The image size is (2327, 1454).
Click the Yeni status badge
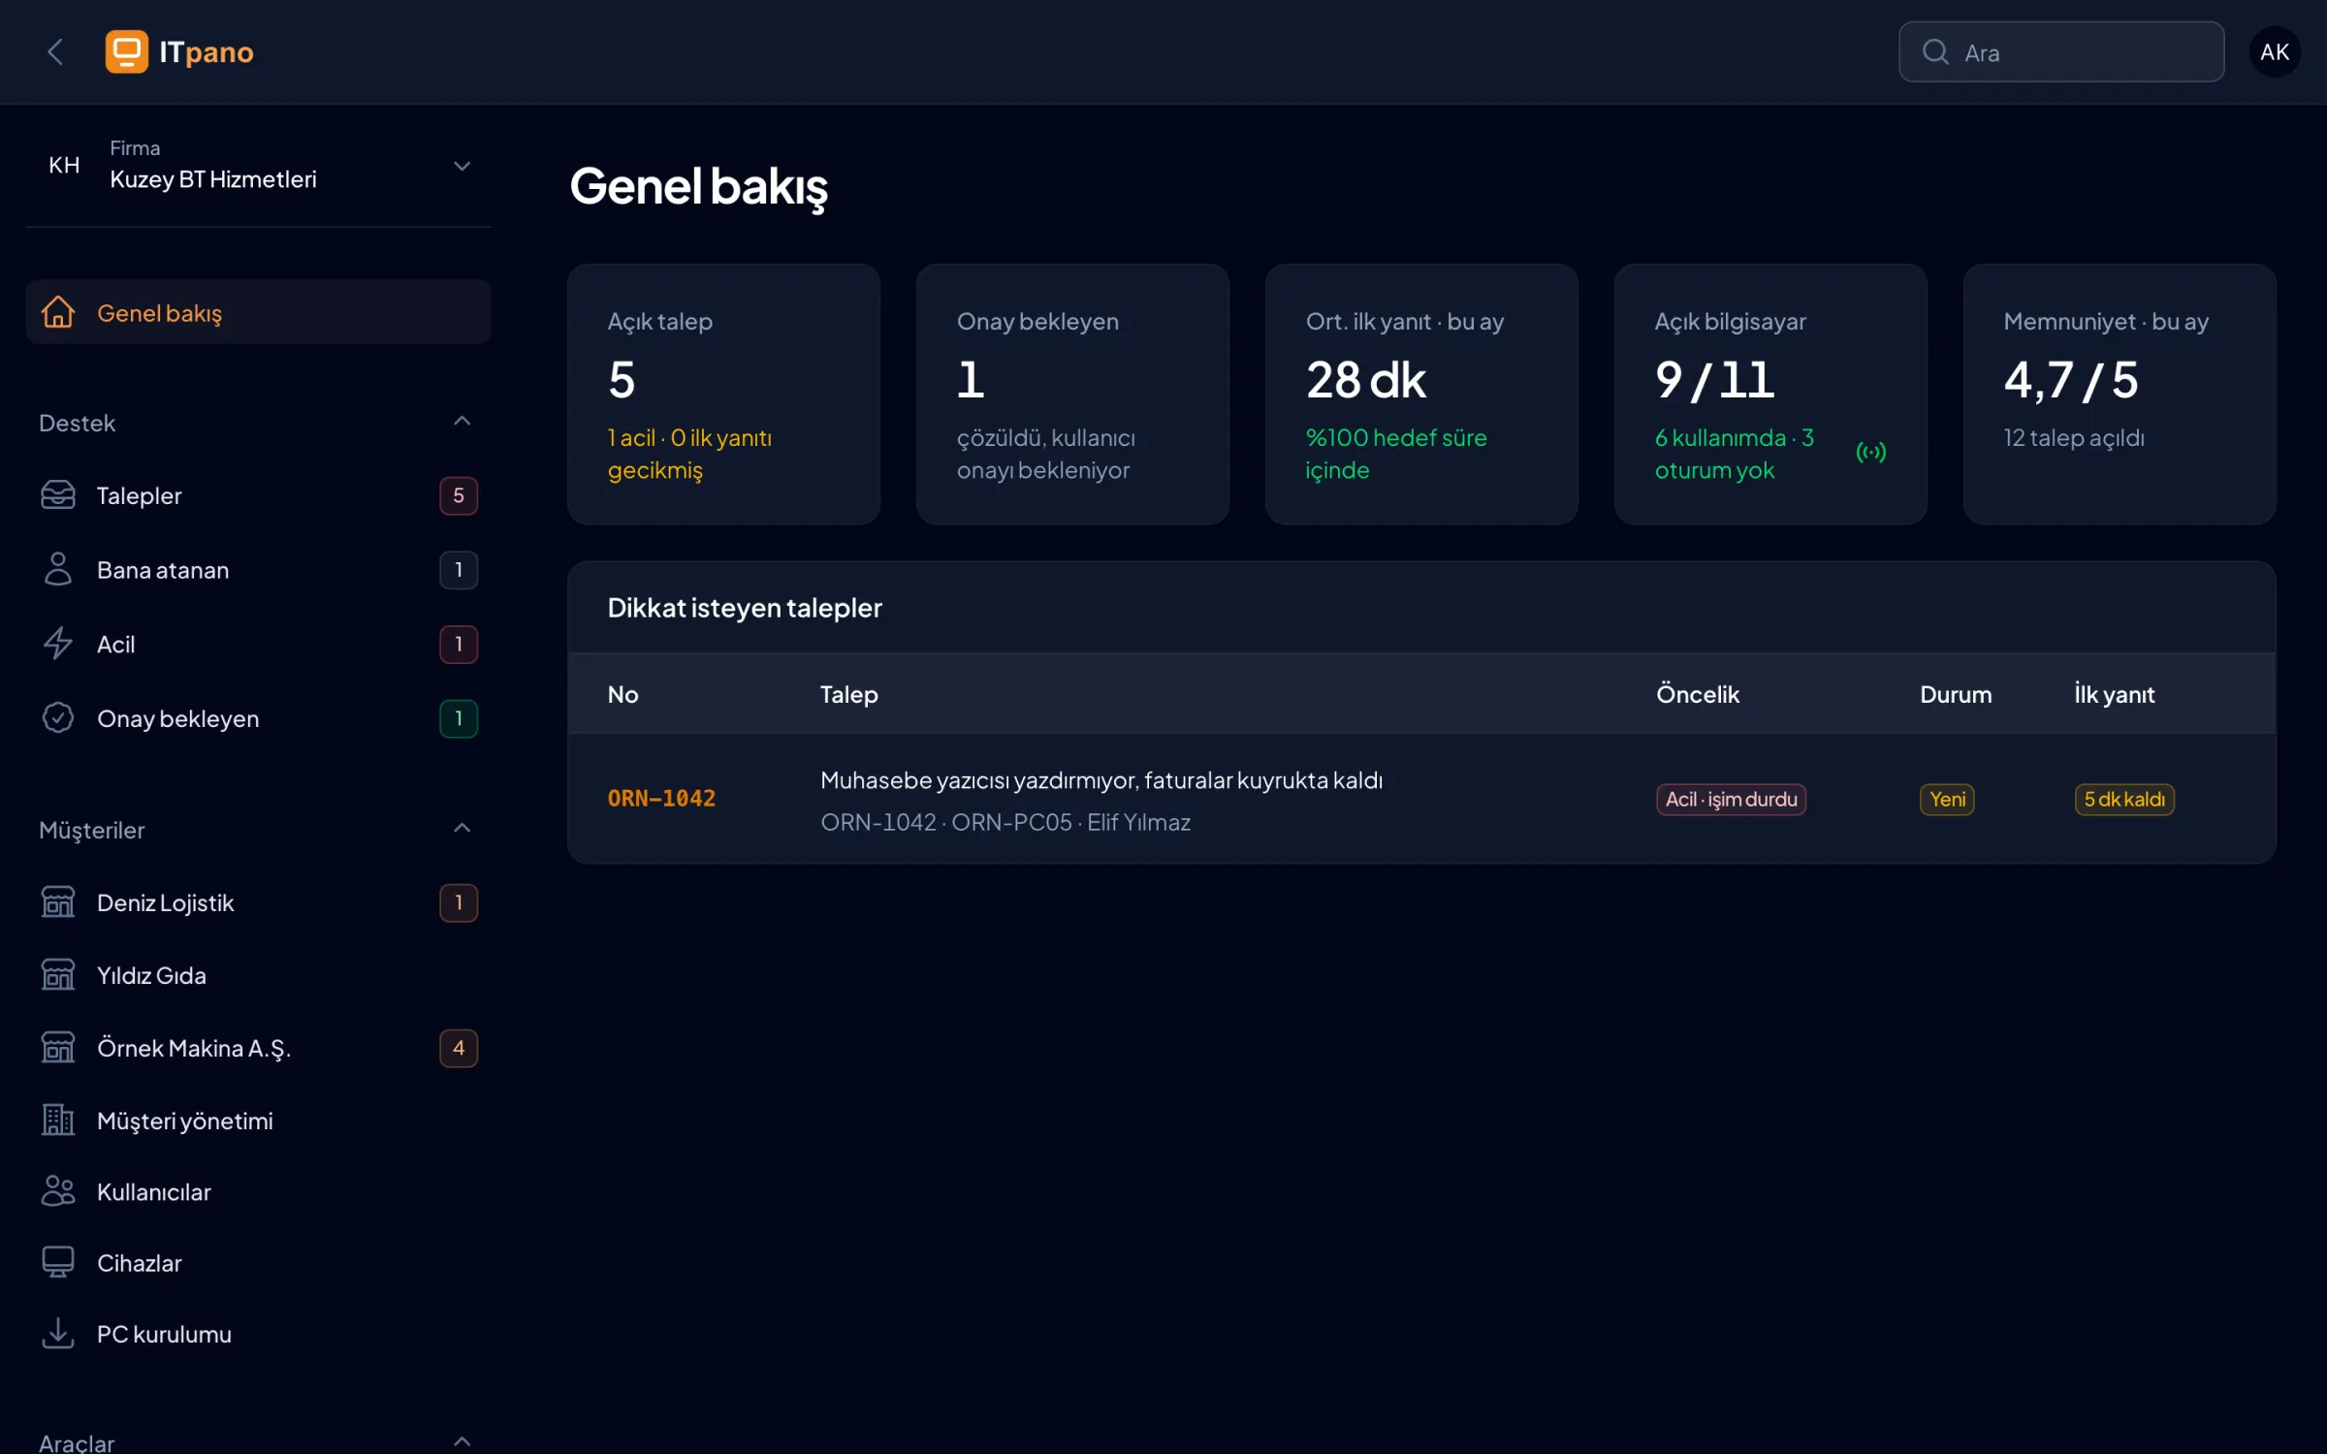click(1947, 800)
